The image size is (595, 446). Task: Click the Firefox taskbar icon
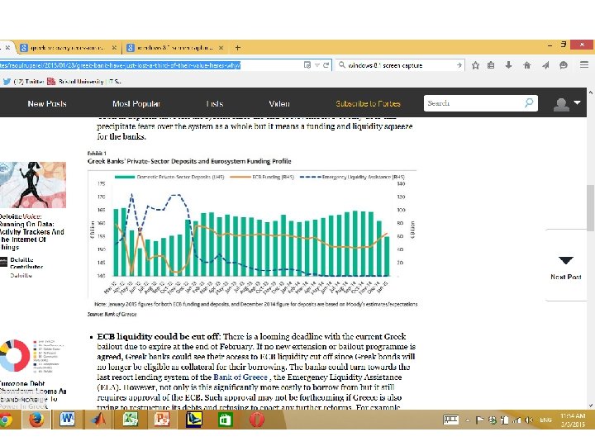36,420
